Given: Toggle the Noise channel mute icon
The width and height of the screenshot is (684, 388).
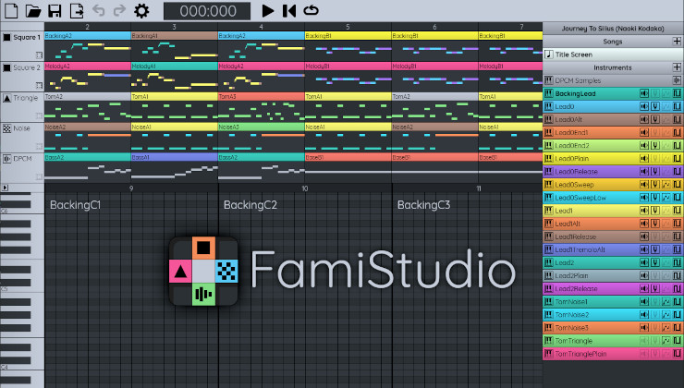Looking at the screenshot, I should click(7, 128).
